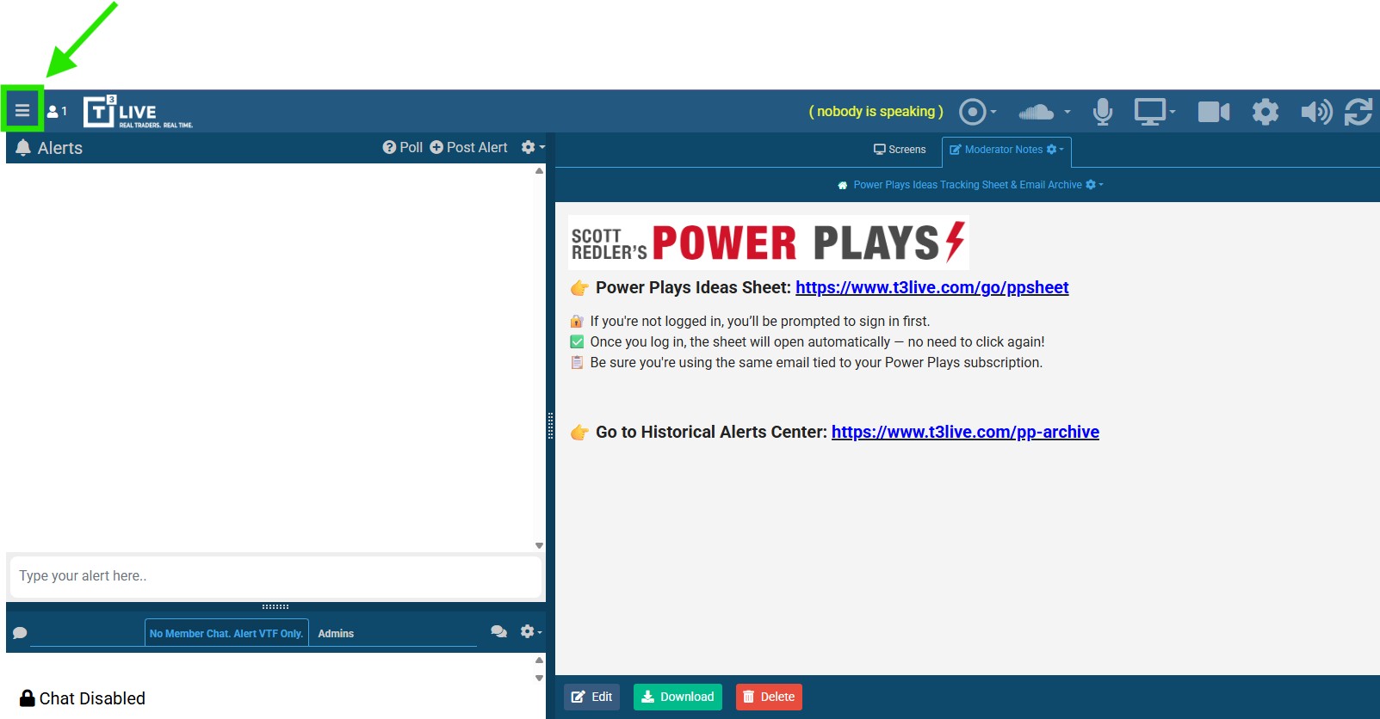This screenshot has height=719, width=1380.
Task: Expand the SoundCloud dropdown arrow
Action: point(1067,112)
